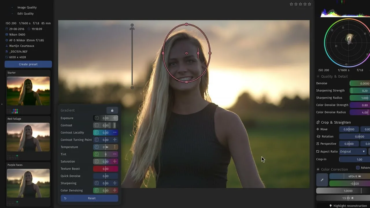The width and height of the screenshot is (370, 208).
Task: Click the Sharpening Strength slider
Action: 360,90
